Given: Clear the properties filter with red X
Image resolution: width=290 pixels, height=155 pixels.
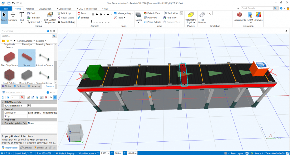Looking at the screenshot, I should [22, 97].
